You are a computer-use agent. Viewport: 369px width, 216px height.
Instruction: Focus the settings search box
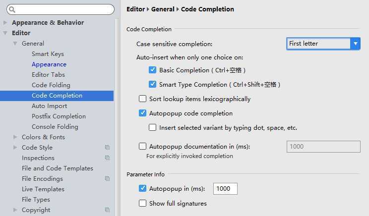coord(61,9)
